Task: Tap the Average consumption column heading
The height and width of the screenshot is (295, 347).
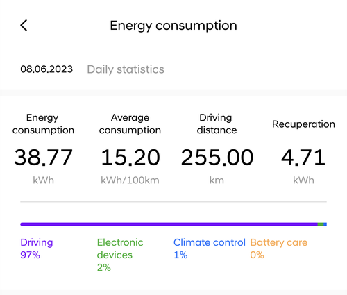Action: tap(130, 124)
